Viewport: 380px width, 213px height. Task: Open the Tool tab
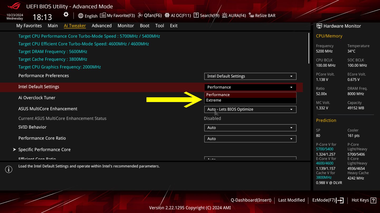(x=160, y=26)
